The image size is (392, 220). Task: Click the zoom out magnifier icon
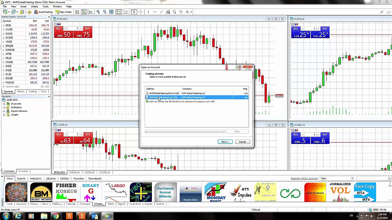104,12
